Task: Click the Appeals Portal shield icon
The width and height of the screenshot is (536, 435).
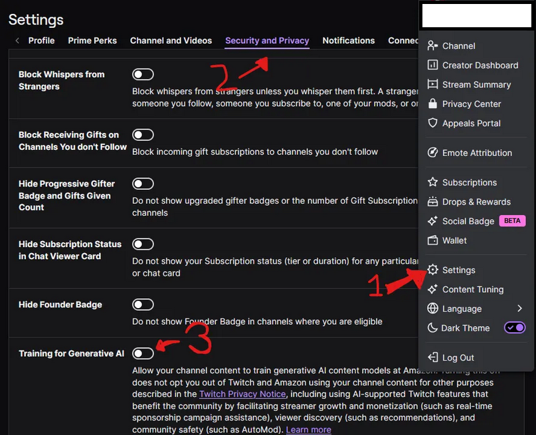Action: click(x=432, y=123)
